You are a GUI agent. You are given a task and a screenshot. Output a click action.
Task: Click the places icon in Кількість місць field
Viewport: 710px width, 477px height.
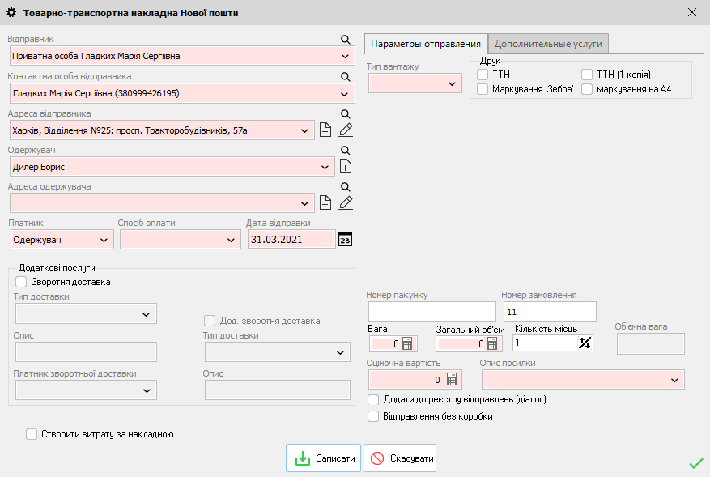585,343
